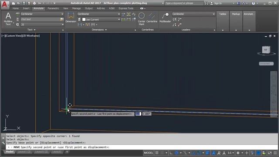Expand the Text panel
The height and width of the screenshot is (157, 279).
[31, 30]
